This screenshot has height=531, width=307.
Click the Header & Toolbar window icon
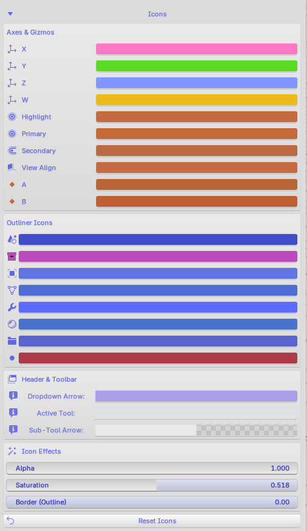click(12, 379)
